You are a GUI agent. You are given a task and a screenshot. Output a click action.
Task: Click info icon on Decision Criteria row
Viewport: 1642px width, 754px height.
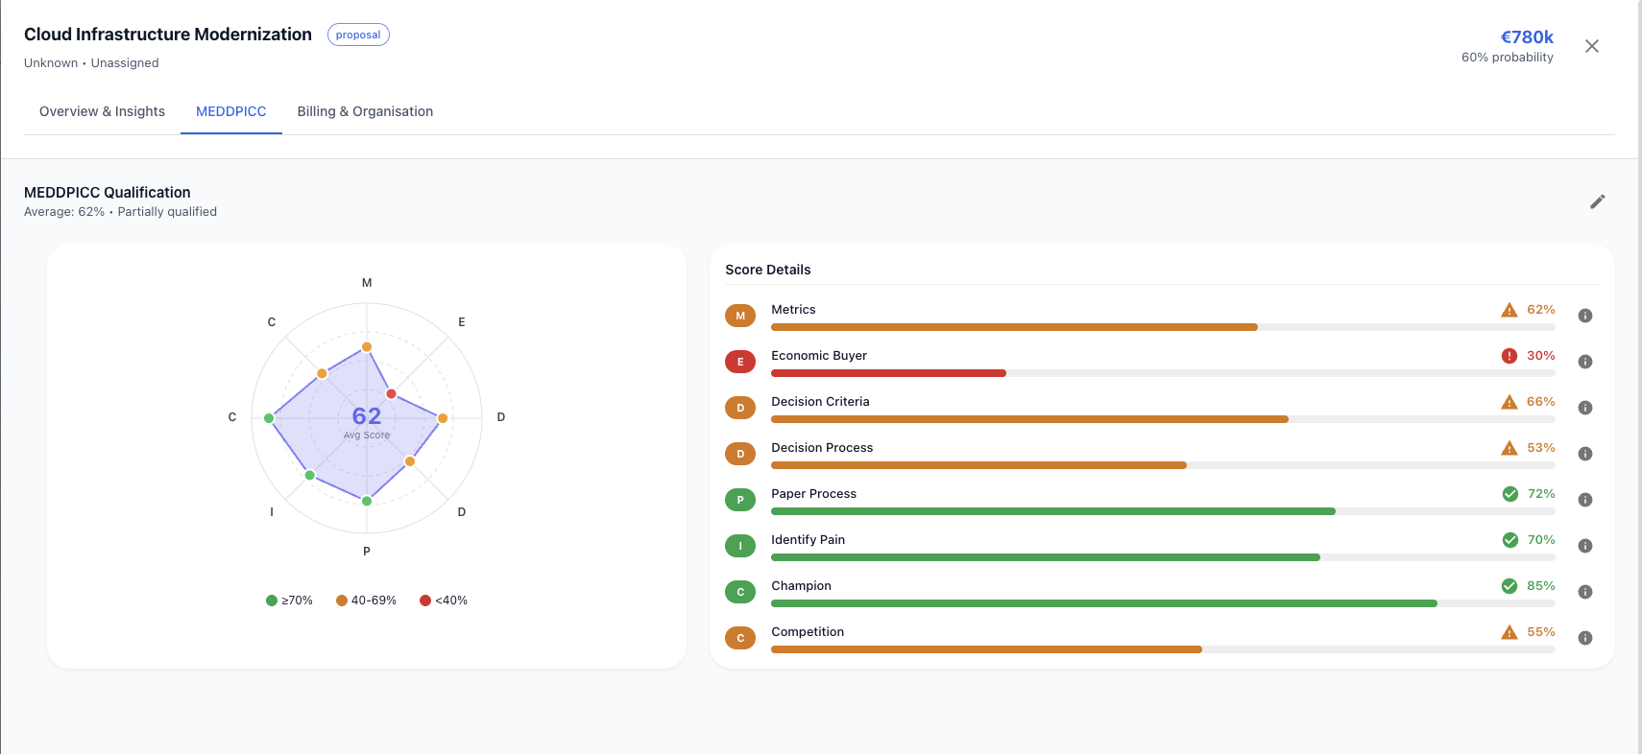pyautogui.click(x=1585, y=408)
